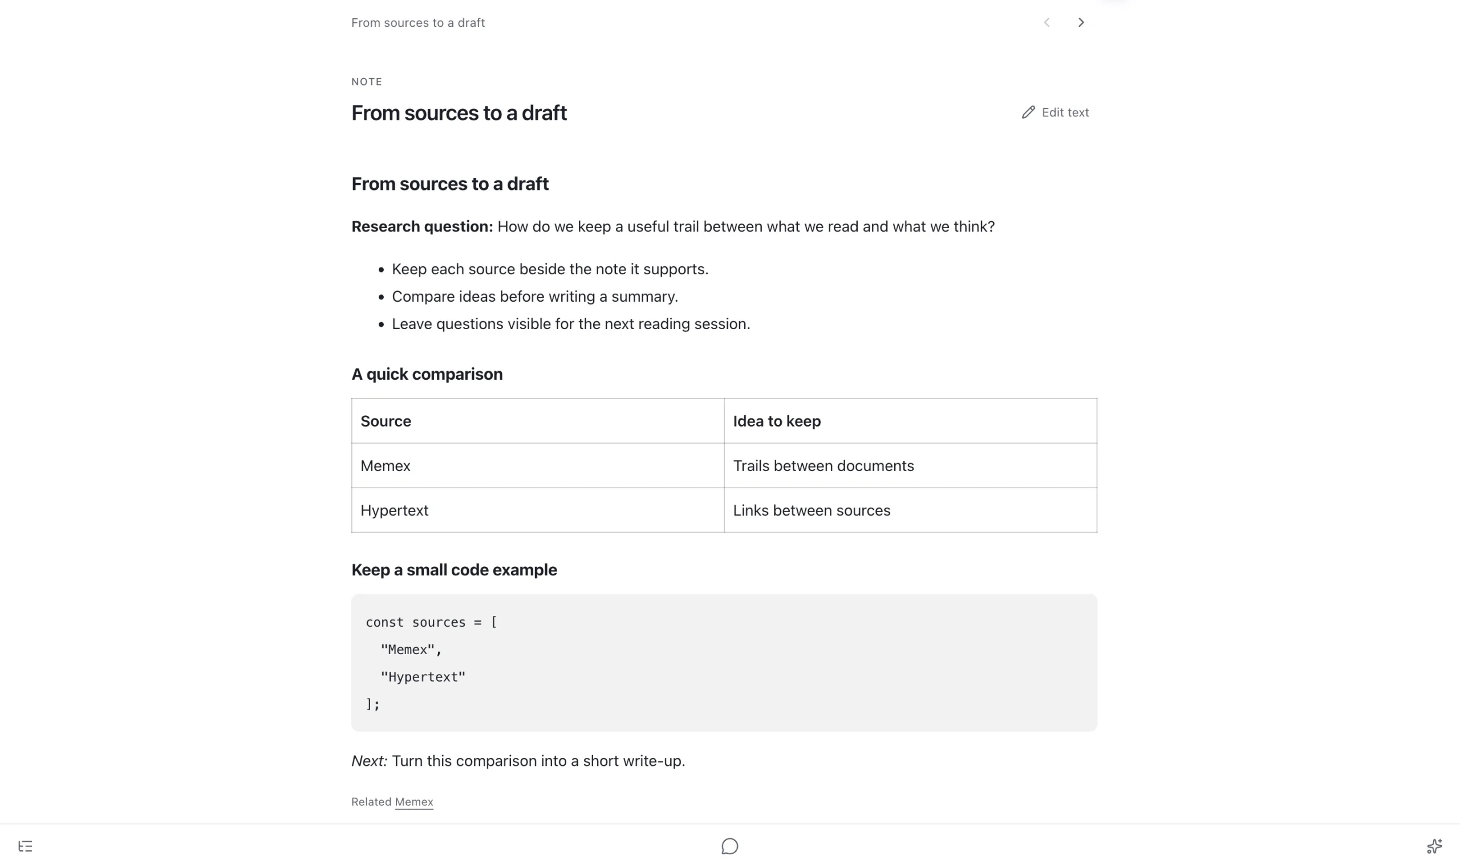Click the 'Research question' paragraph
Viewport: 1460px width, 868px height.
tap(672, 226)
